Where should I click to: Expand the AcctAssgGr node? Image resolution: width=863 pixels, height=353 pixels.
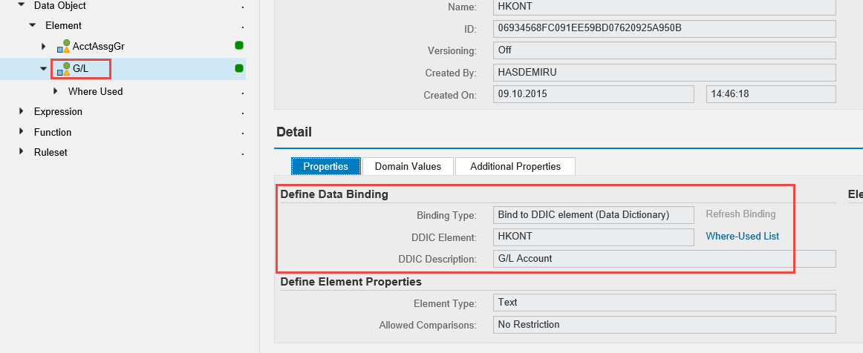click(44, 47)
